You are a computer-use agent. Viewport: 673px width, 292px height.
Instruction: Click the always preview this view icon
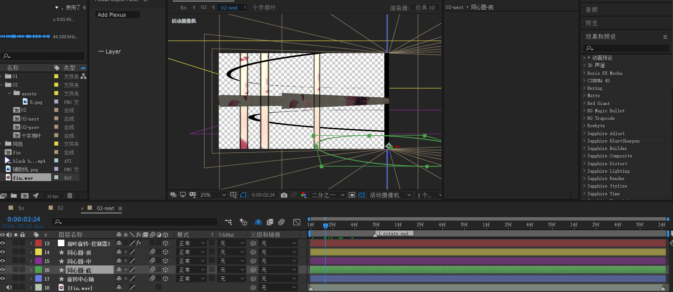173,195
